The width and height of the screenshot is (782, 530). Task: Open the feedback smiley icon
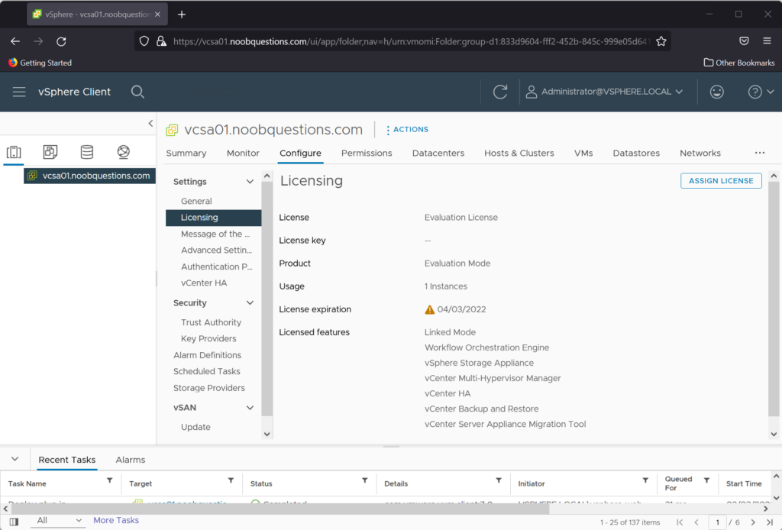point(716,92)
